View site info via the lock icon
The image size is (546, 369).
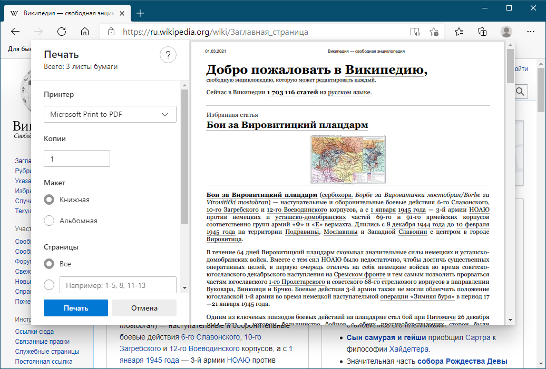[111, 32]
